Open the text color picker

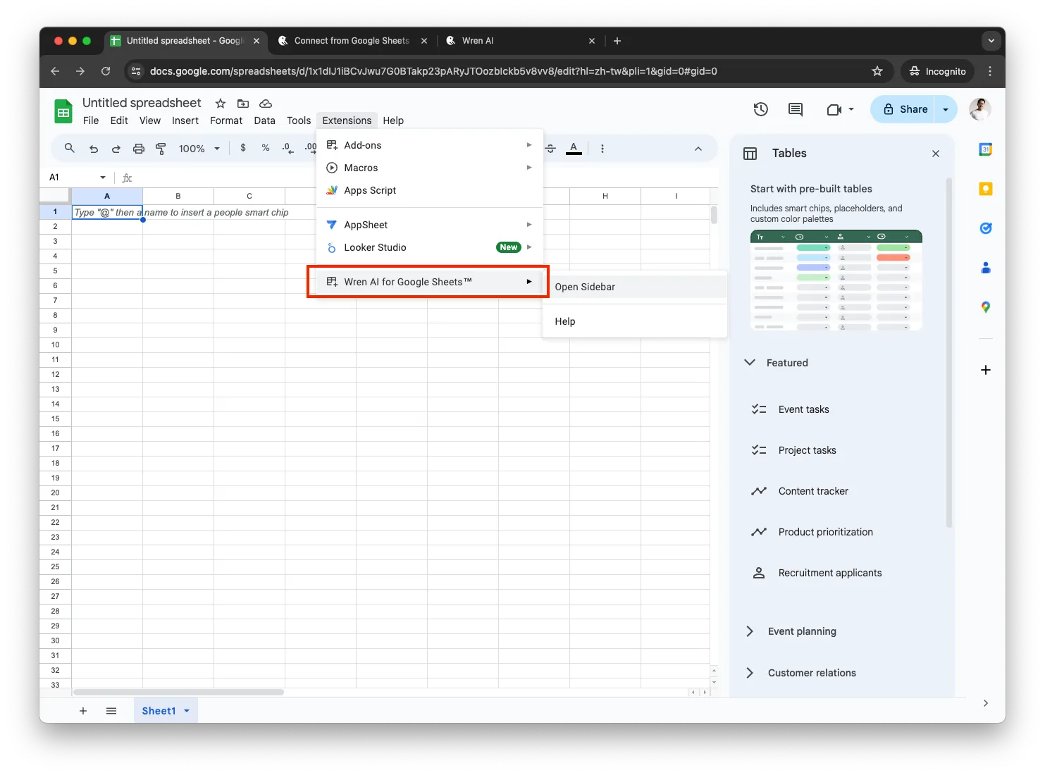click(574, 148)
